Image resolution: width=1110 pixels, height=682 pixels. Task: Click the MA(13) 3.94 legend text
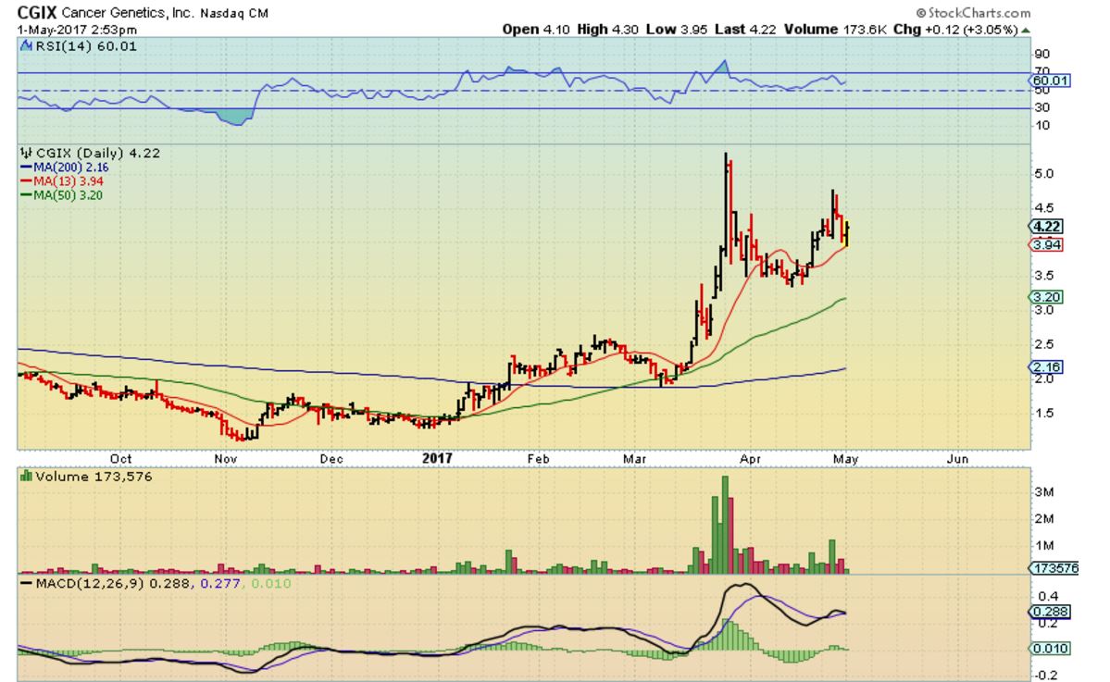[68, 181]
